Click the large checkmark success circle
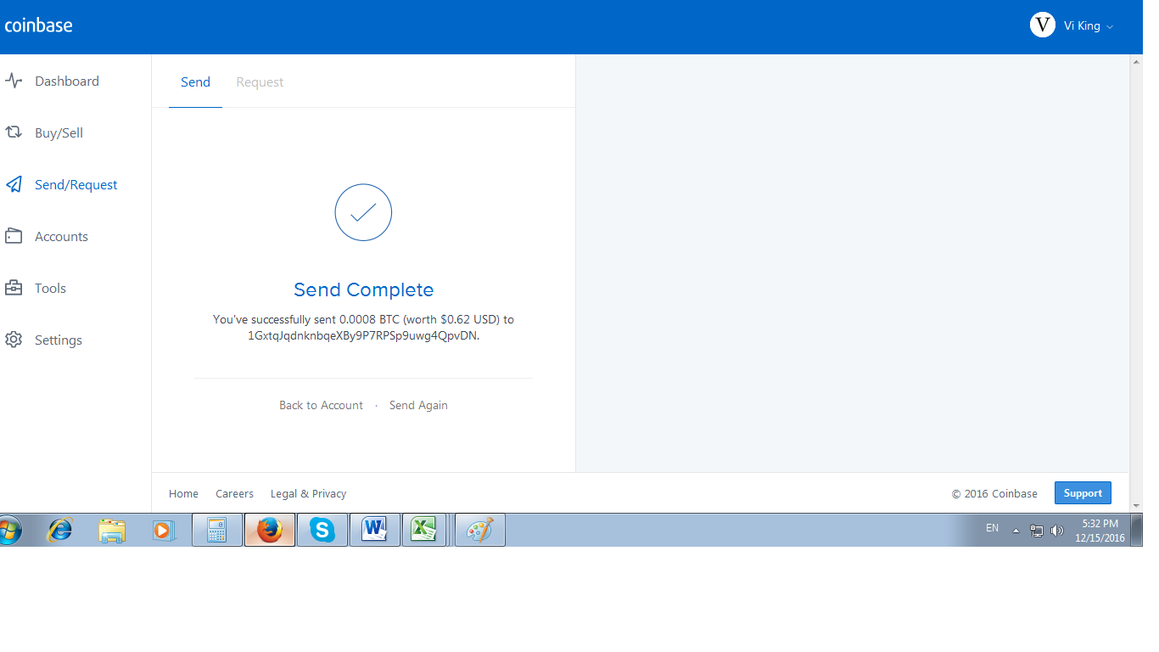This screenshot has height=652, width=1159. pos(363,212)
